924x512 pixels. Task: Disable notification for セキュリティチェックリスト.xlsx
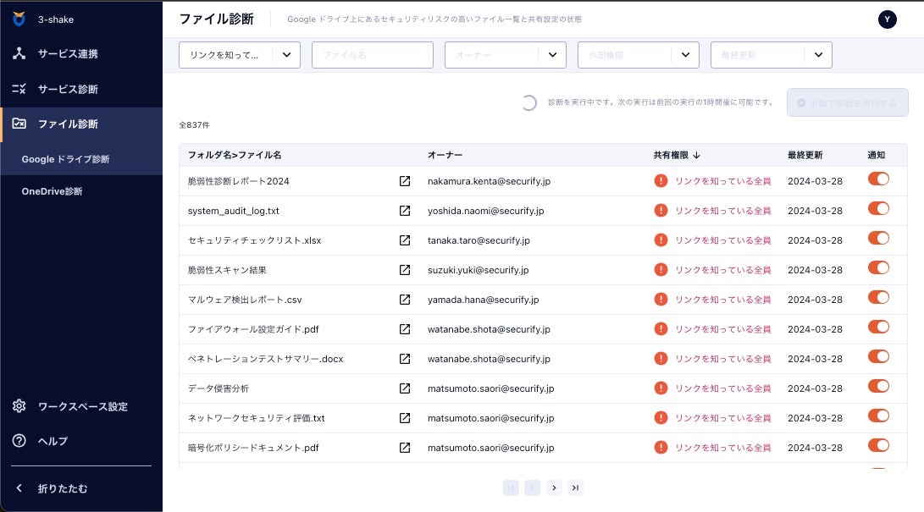coord(878,239)
